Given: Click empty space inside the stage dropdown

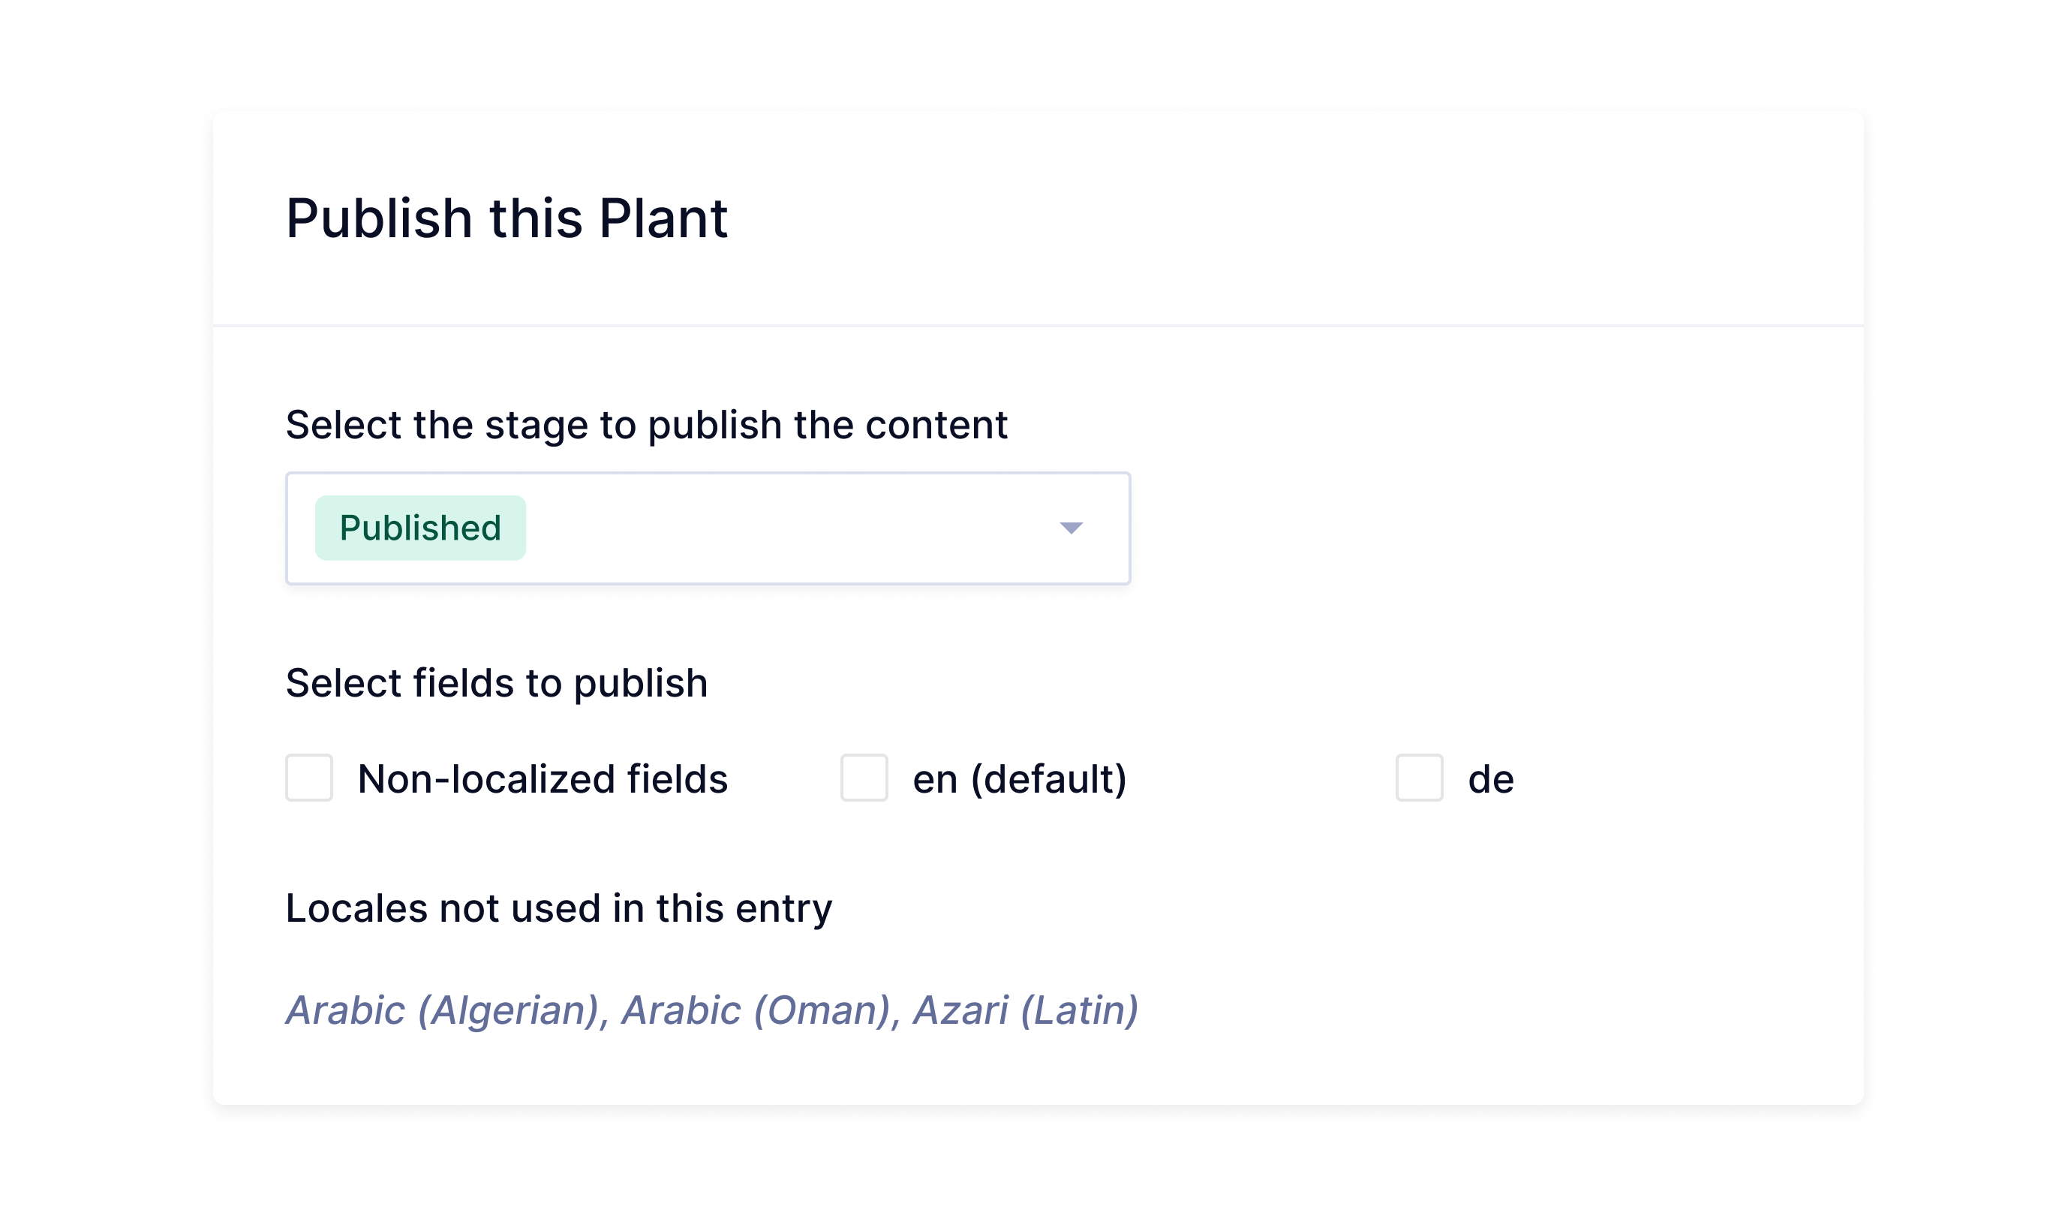Looking at the screenshot, I should (x=780, y=528).
